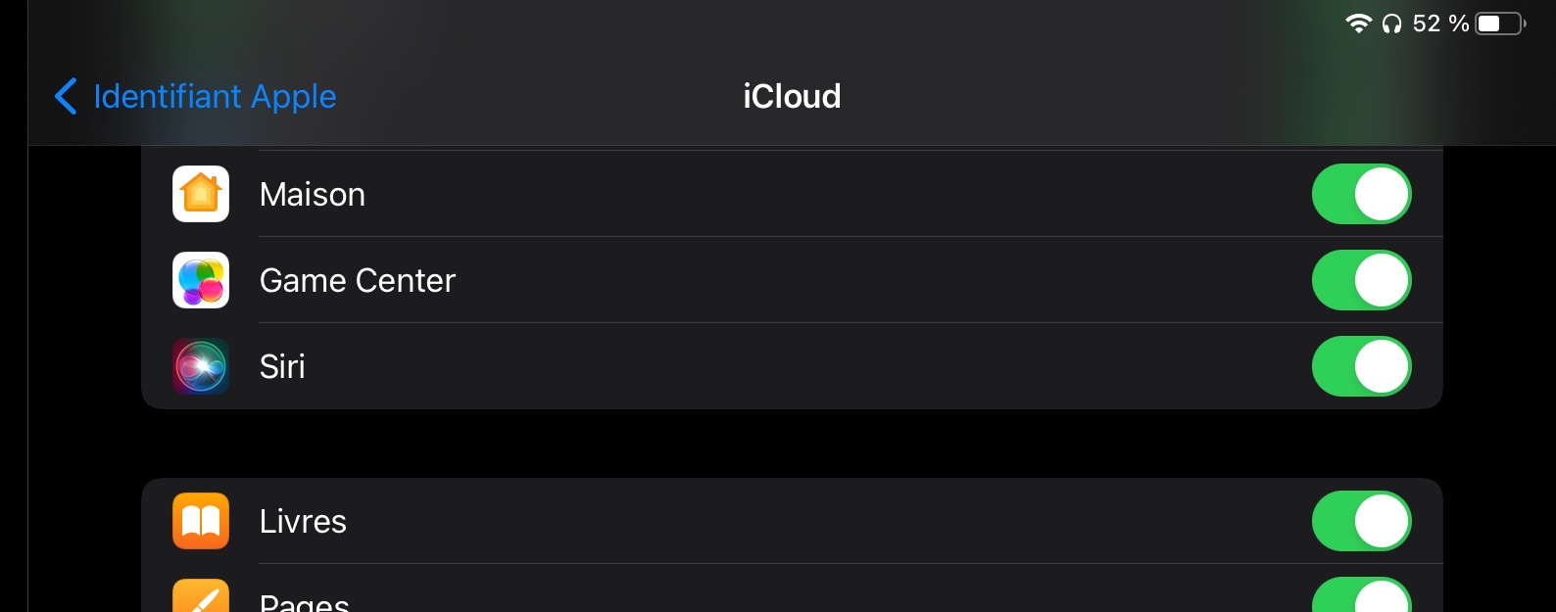
Task: Click the Wi-Fi status icon
Action: (x=1358, y=24)
